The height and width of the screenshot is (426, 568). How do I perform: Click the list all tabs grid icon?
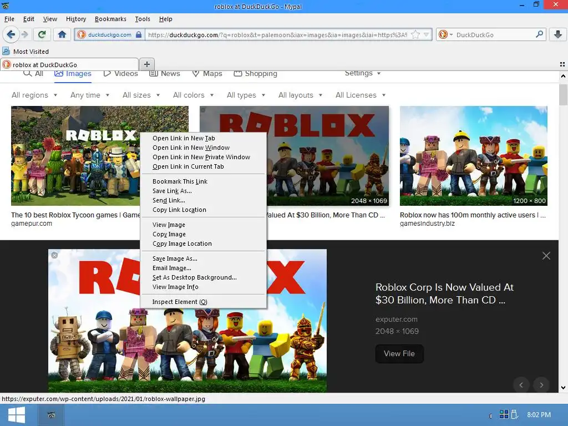[562, 64]
